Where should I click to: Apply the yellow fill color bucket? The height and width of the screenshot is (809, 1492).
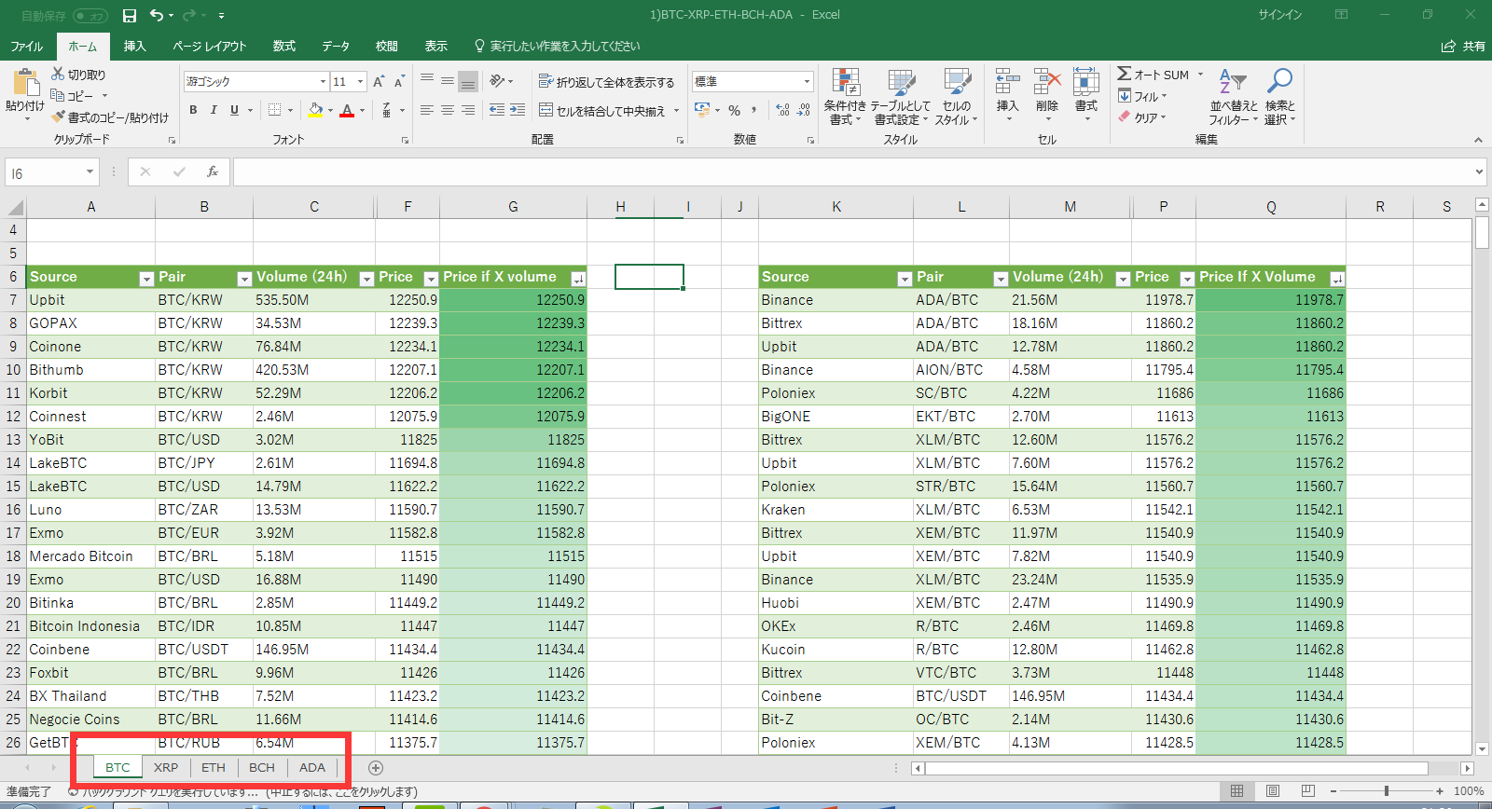pos(315,110)
